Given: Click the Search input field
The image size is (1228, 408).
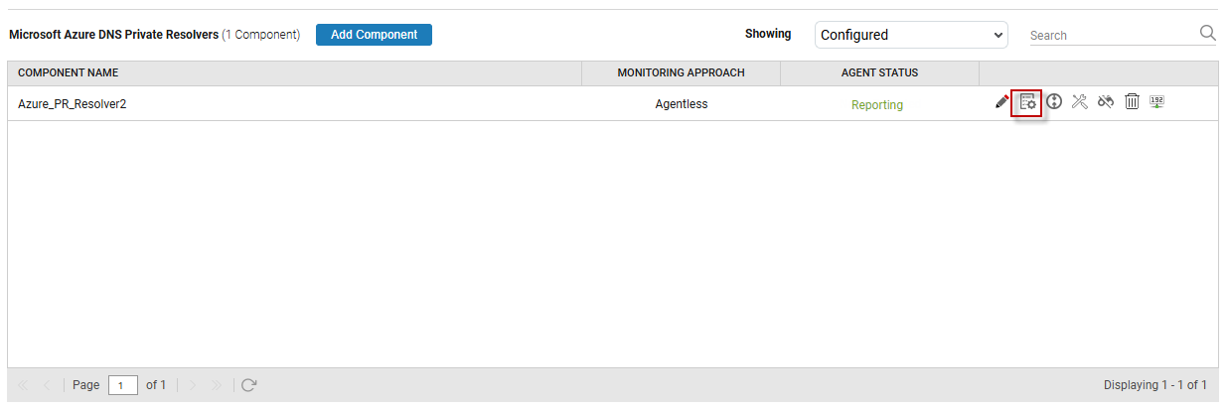Looking at the screenshot, I should (x=1110, y=36).
